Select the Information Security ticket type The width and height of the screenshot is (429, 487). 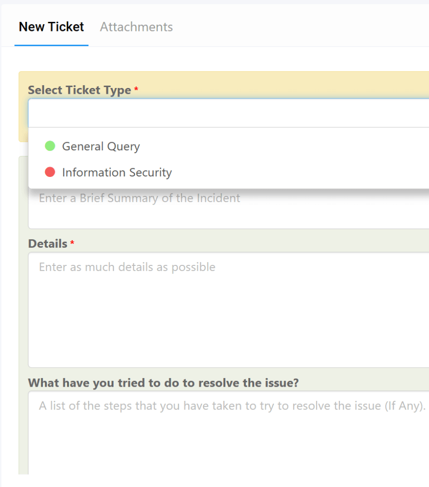tap(117, 172)
